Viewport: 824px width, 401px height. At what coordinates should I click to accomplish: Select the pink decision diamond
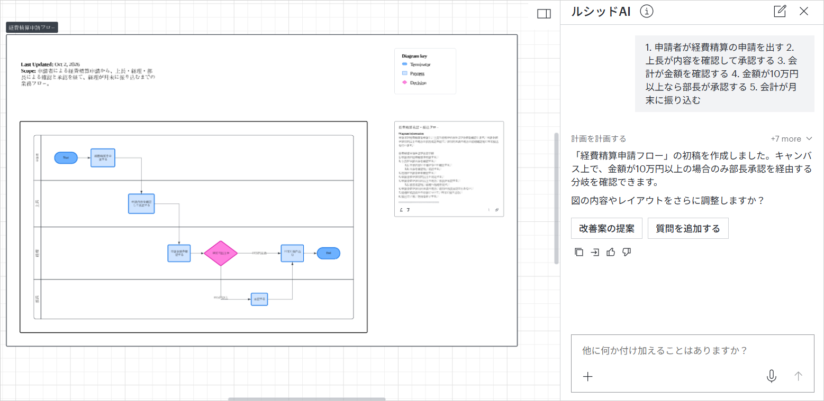[221, 254]
